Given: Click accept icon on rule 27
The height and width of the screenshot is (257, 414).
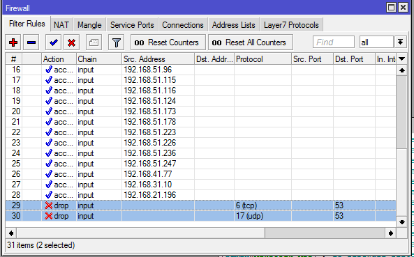Looking at the screenshot, I should coord(49,185).
